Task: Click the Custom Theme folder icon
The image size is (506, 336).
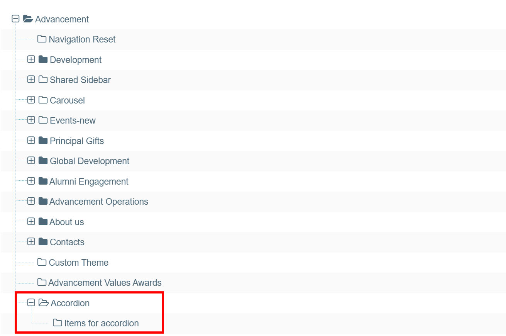Action: (42, 262)
